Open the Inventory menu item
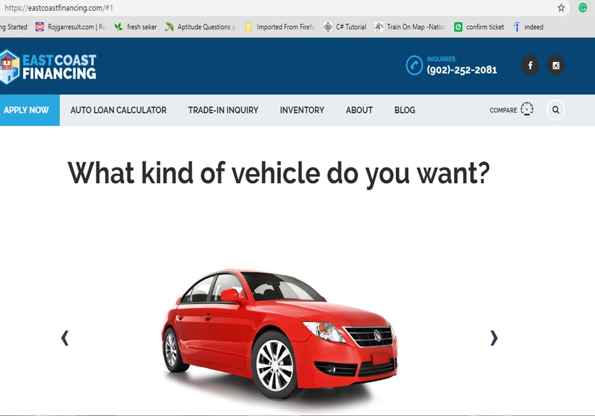The image size is (595, 416). click(x=302, y=110)
